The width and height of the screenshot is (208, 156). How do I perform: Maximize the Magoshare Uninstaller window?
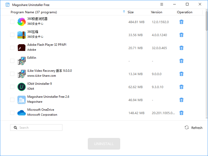tap(187, 4)
